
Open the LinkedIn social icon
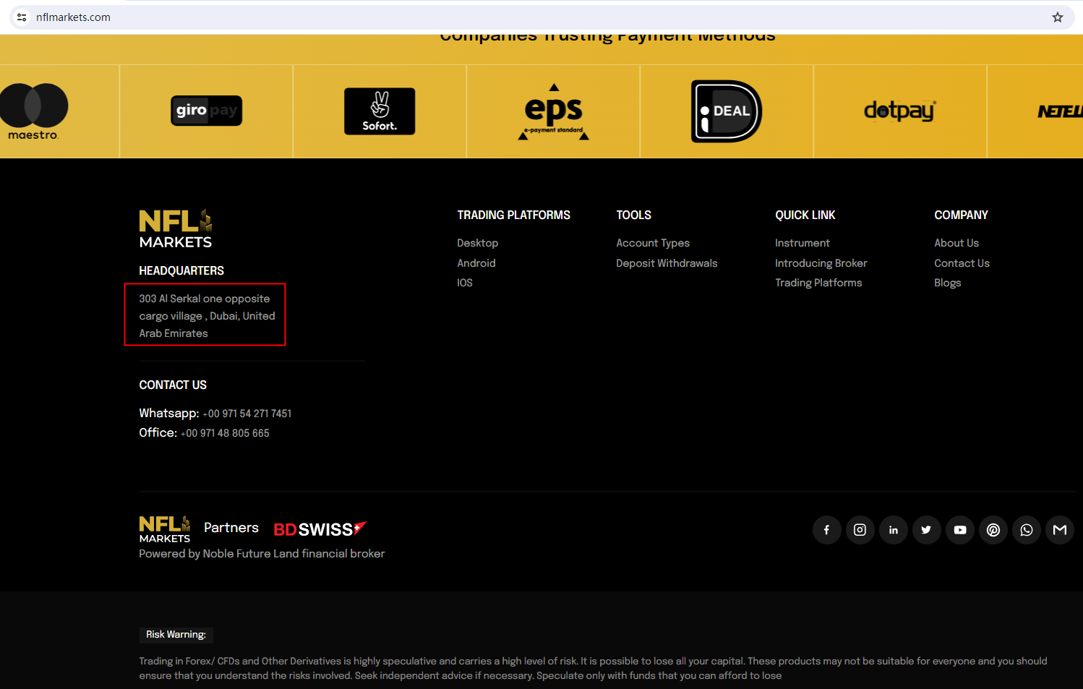[x=893, y=530]
